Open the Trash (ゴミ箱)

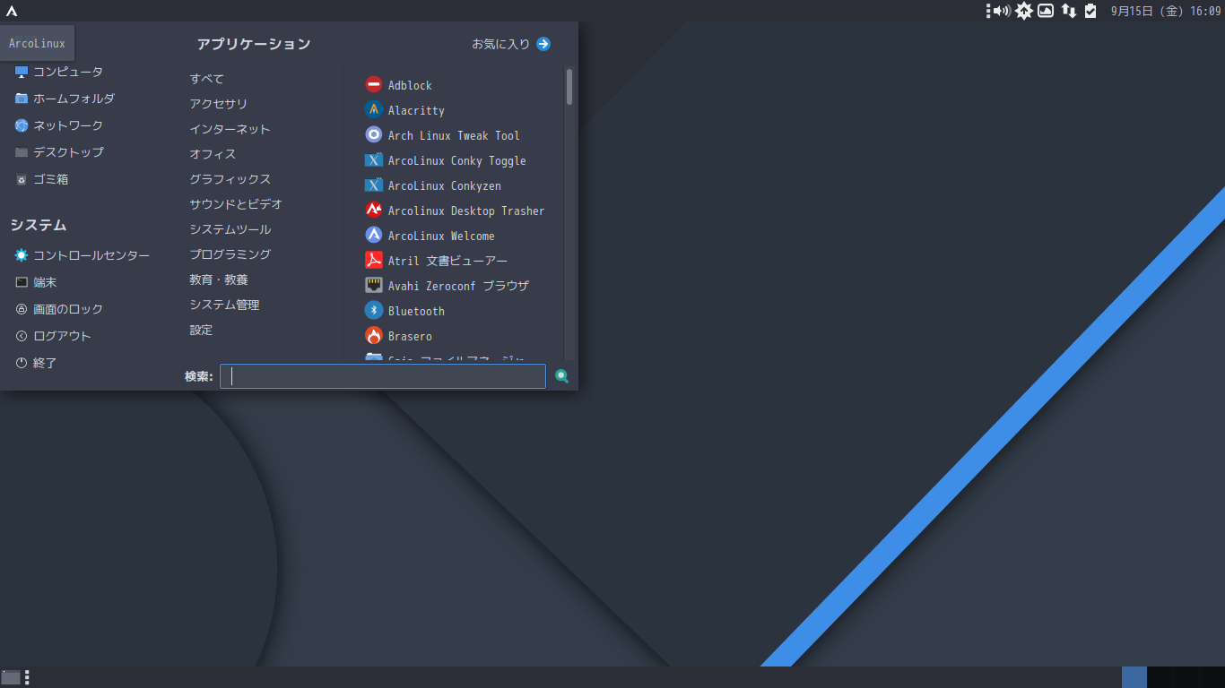coord(41,179)
